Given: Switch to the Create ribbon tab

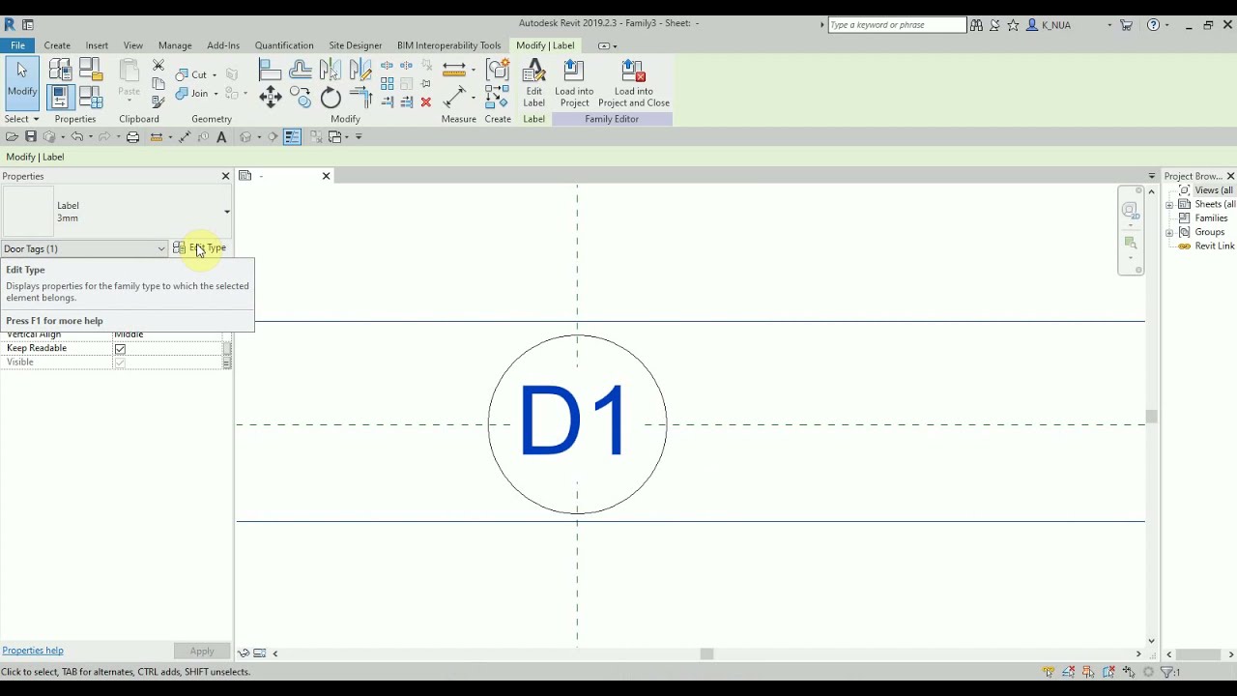Looking at the screenshot, I should (57, 45).
